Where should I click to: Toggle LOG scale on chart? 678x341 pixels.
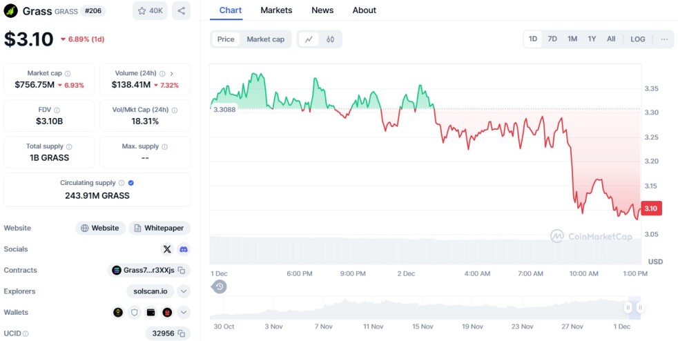pyautogui.click(x=638, y=39)
